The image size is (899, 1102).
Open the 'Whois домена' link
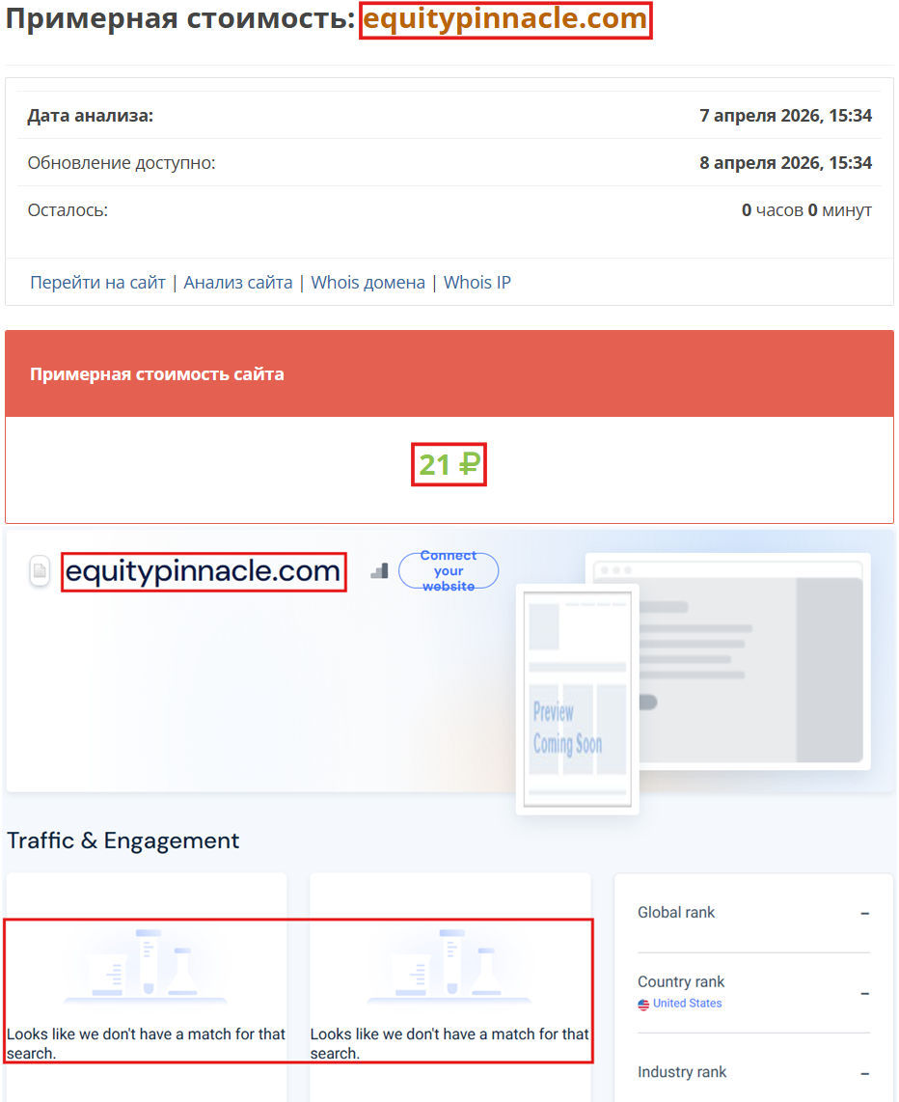[368, 282]
